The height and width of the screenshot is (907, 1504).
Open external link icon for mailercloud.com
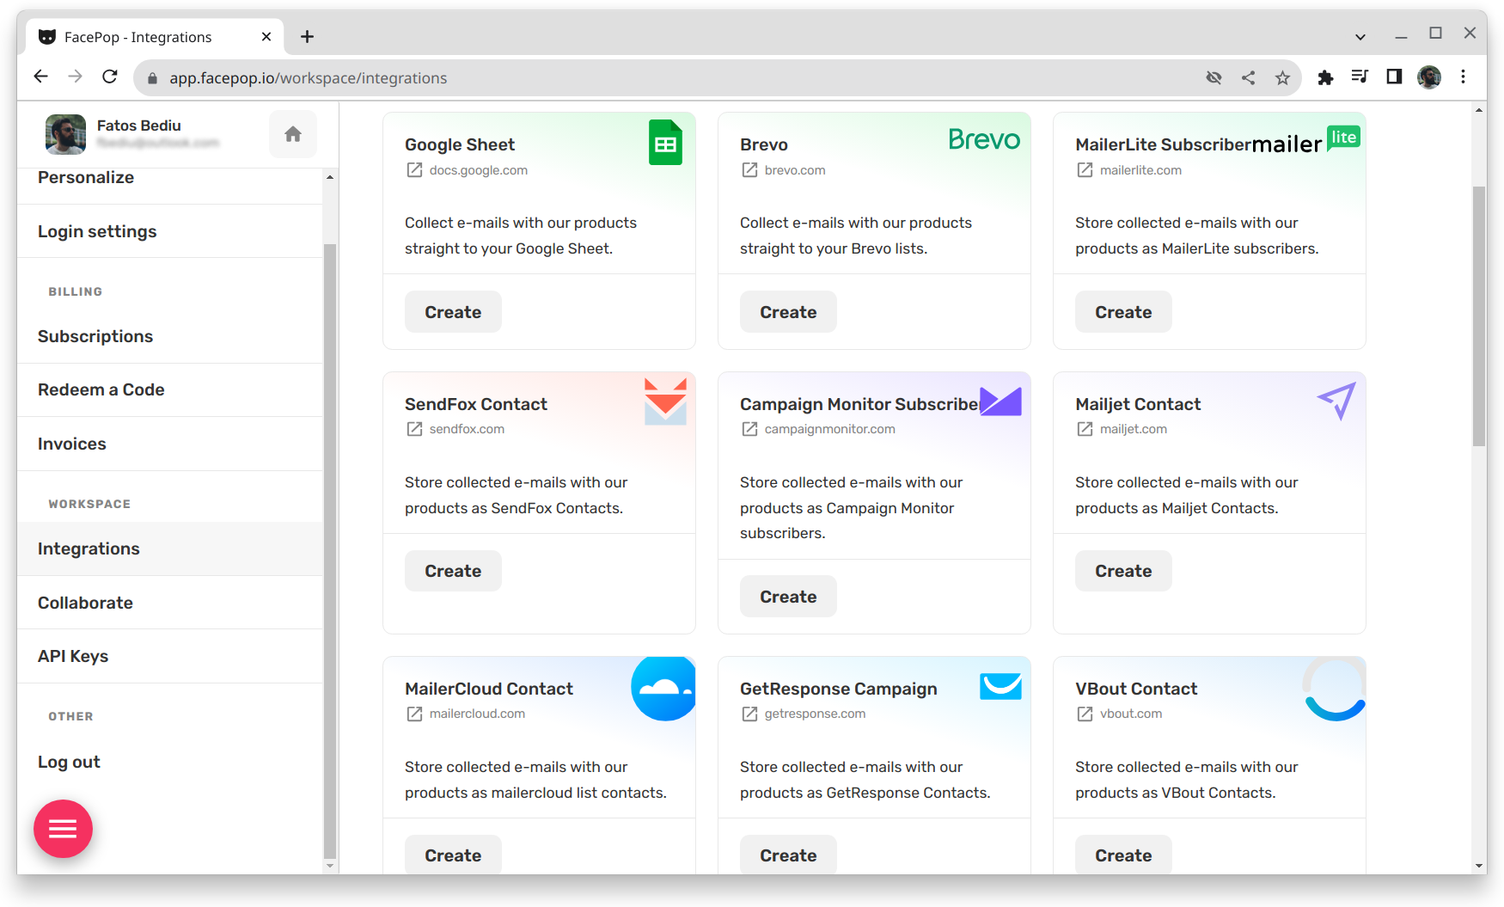click(414, 714)
